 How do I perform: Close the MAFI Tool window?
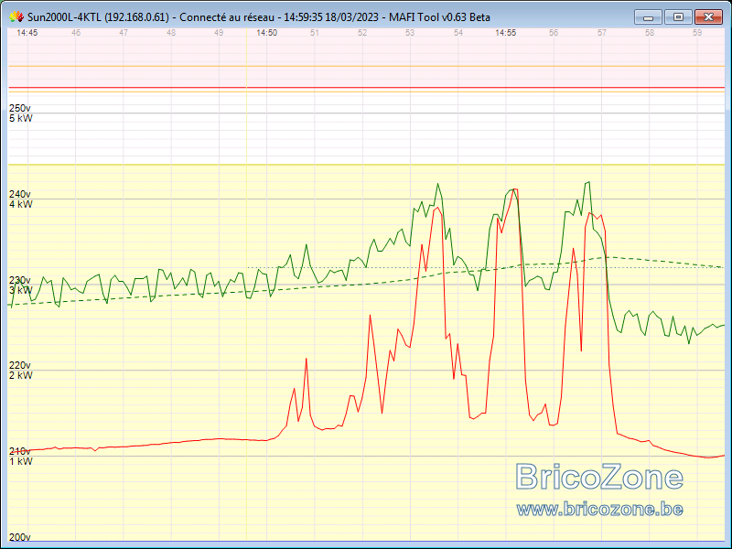coord(708,17)
